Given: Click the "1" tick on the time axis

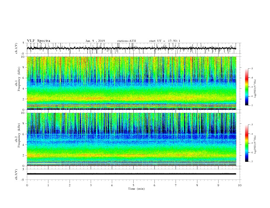Looking at the screenshot, I should 48,185.
